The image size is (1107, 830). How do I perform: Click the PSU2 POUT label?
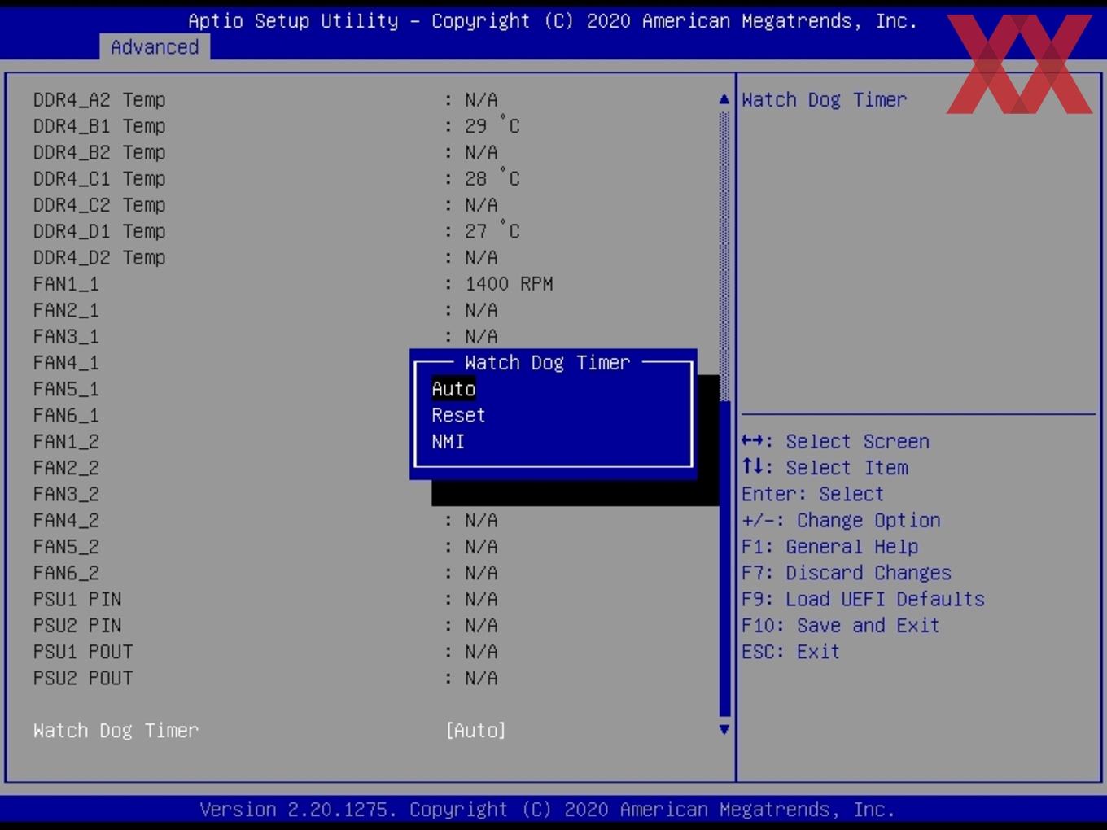(x=83, y=678)
